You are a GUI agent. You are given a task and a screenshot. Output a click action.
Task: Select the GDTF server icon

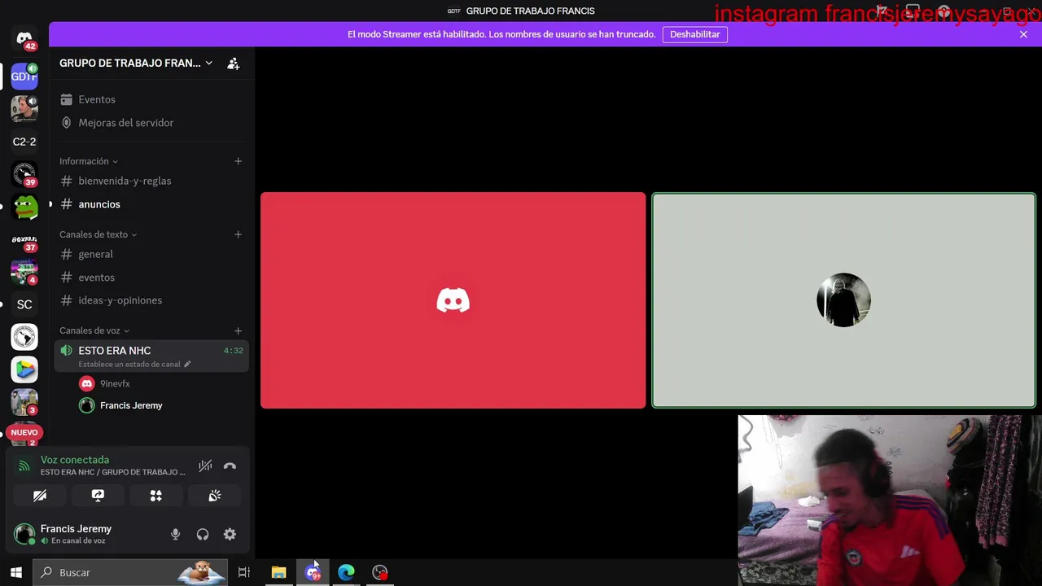click(24, 77)
